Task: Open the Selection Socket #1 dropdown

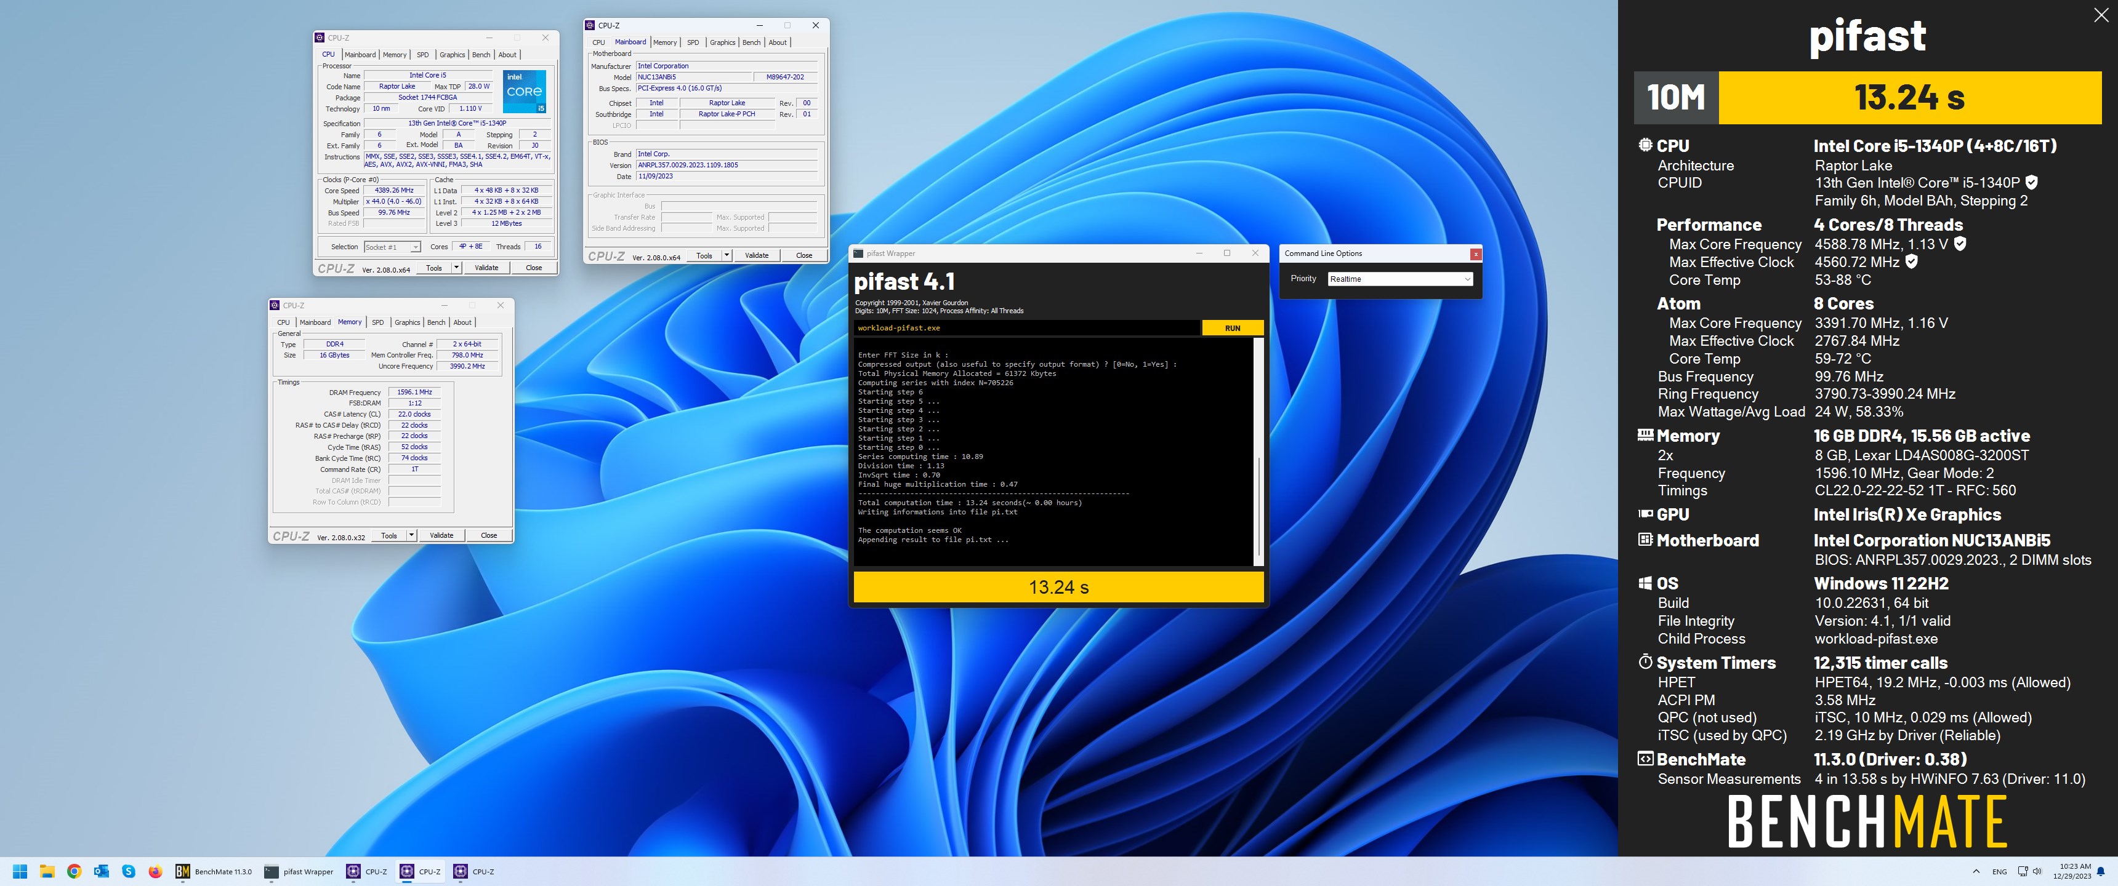Action: click(392, 247)
